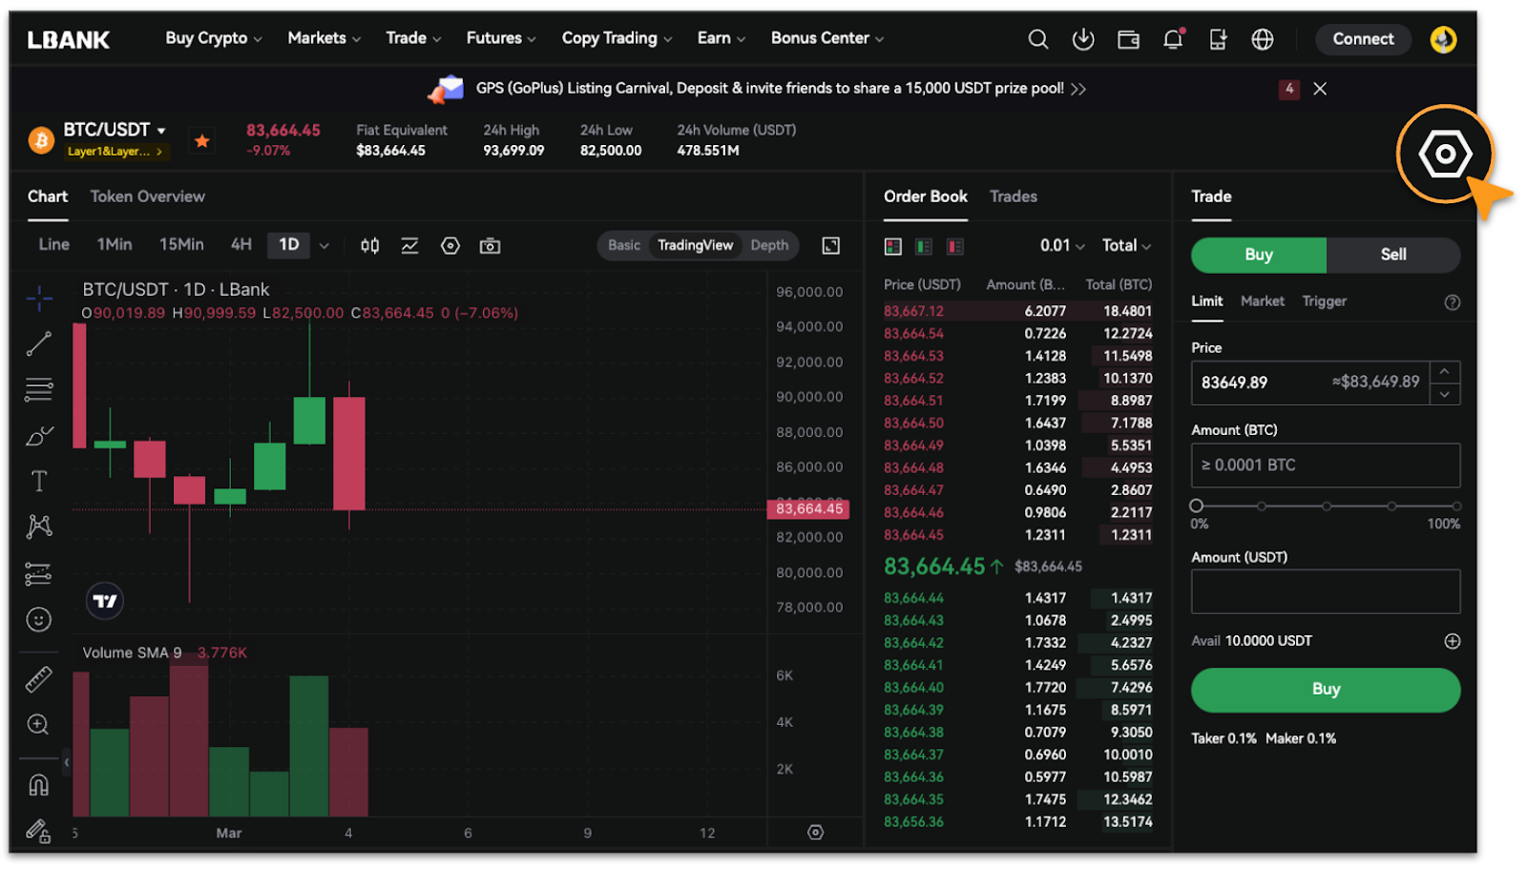The height and width of the screenshot is (869, 1527).
Task: Select the language globe icon
Action: click(1263, 39)
